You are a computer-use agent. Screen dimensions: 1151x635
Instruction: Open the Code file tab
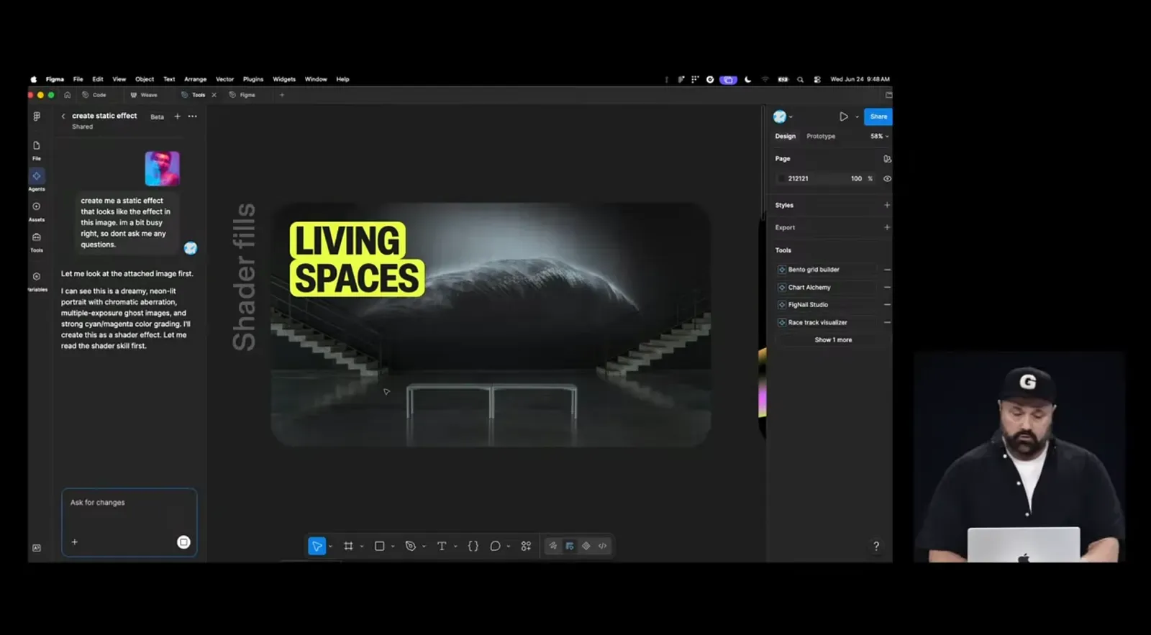(94, 95)
